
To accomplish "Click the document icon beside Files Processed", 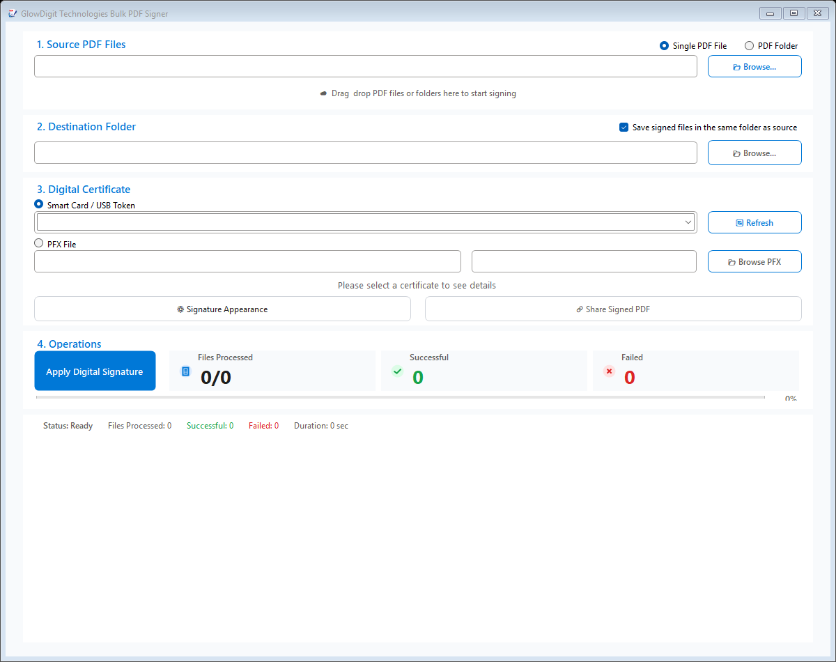I will coord(185,371).
